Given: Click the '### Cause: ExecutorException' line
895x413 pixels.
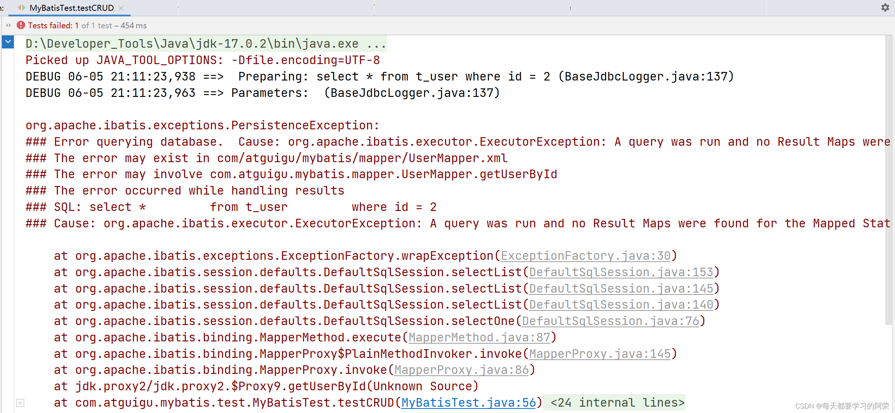Looking at the screenshot, I should pos(458,223).
